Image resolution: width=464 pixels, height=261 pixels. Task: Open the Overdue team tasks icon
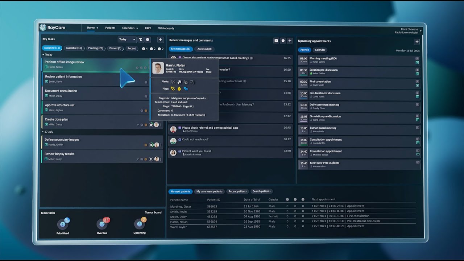coord(102,224)
